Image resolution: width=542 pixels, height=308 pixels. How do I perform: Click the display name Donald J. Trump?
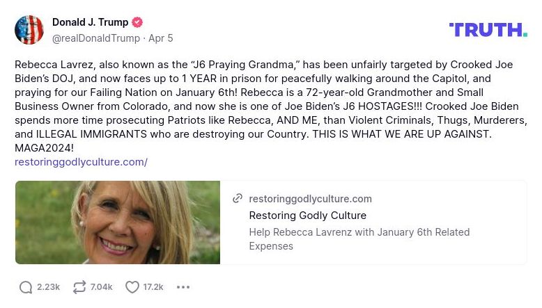(91, 22)
